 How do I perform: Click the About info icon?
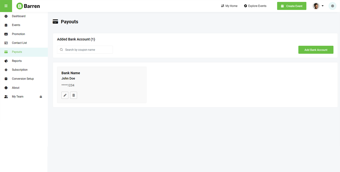[x=6, y=88]
